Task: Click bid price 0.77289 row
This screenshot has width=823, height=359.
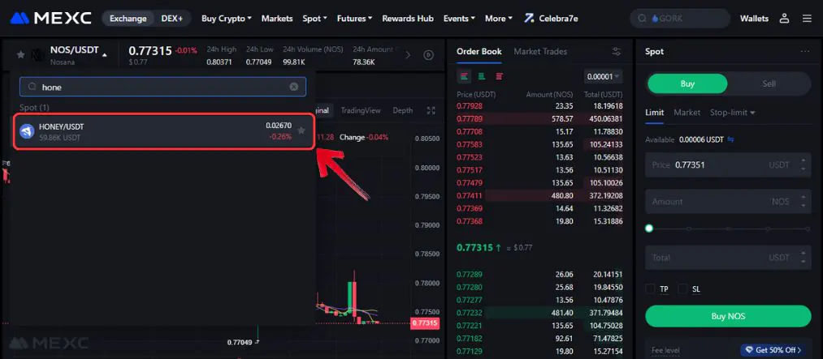Action: pos(539,274)
